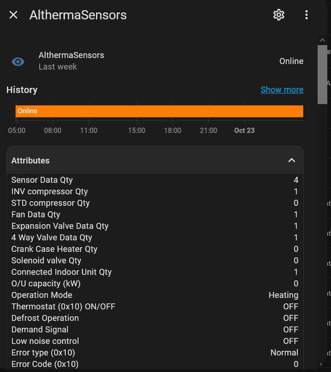This screenshot has height=372, width=331.
Task: Click the Low noise control attribute
Action: (45, 341)
